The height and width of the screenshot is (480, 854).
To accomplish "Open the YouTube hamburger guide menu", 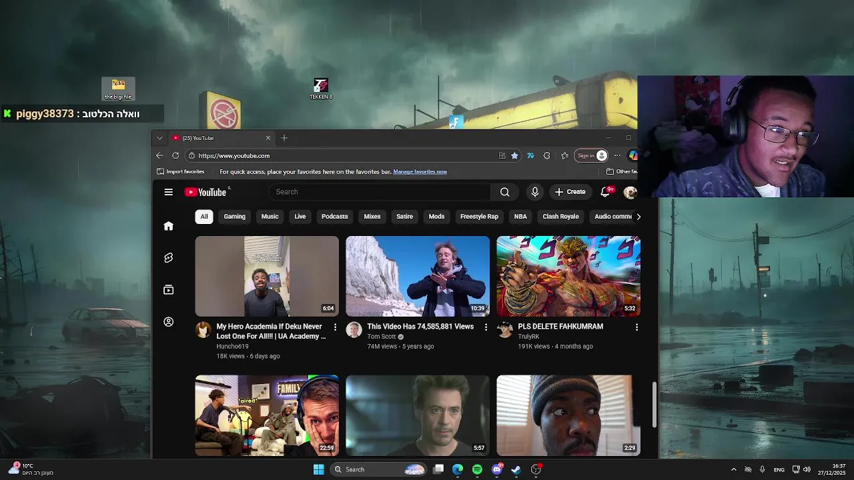I will coord(168,192).
